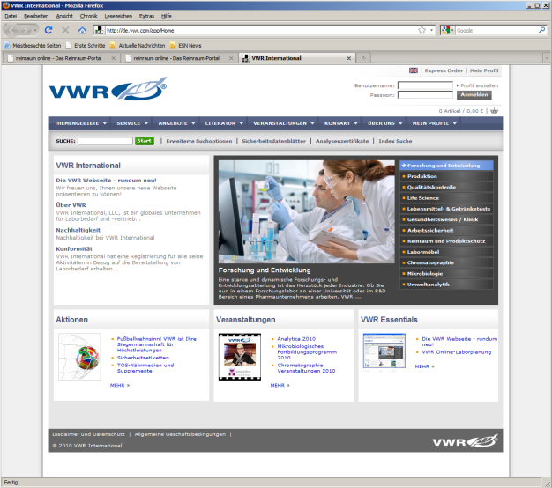
Task: Expand the SERVICE menu
Action: [x=132, y=123]
